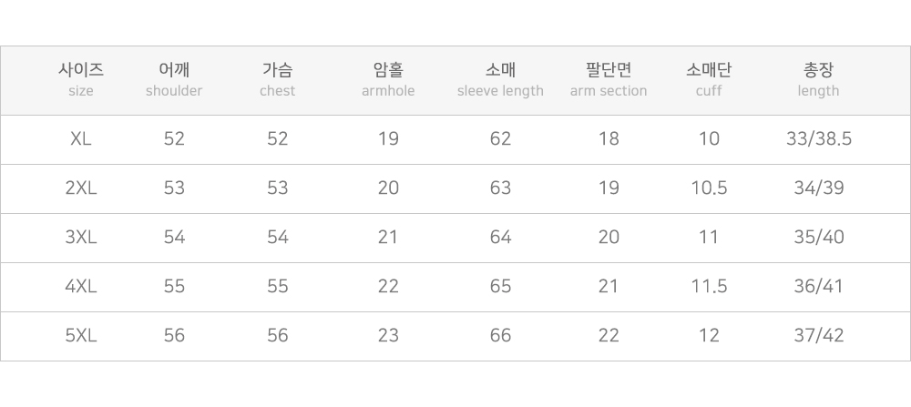
Task: Click the 37/42 length value for 5XL
Action: pos(818,336)
